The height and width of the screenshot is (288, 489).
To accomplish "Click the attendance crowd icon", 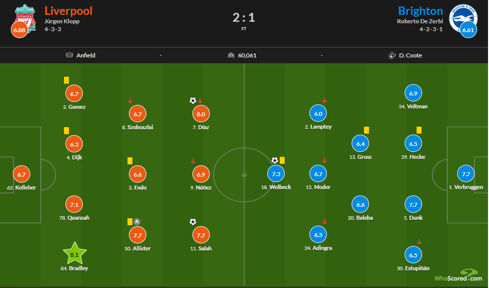I will click(231, 55).
